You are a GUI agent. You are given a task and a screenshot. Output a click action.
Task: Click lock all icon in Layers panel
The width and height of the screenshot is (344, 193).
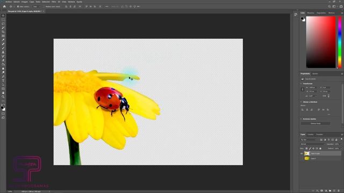(320, 149)
